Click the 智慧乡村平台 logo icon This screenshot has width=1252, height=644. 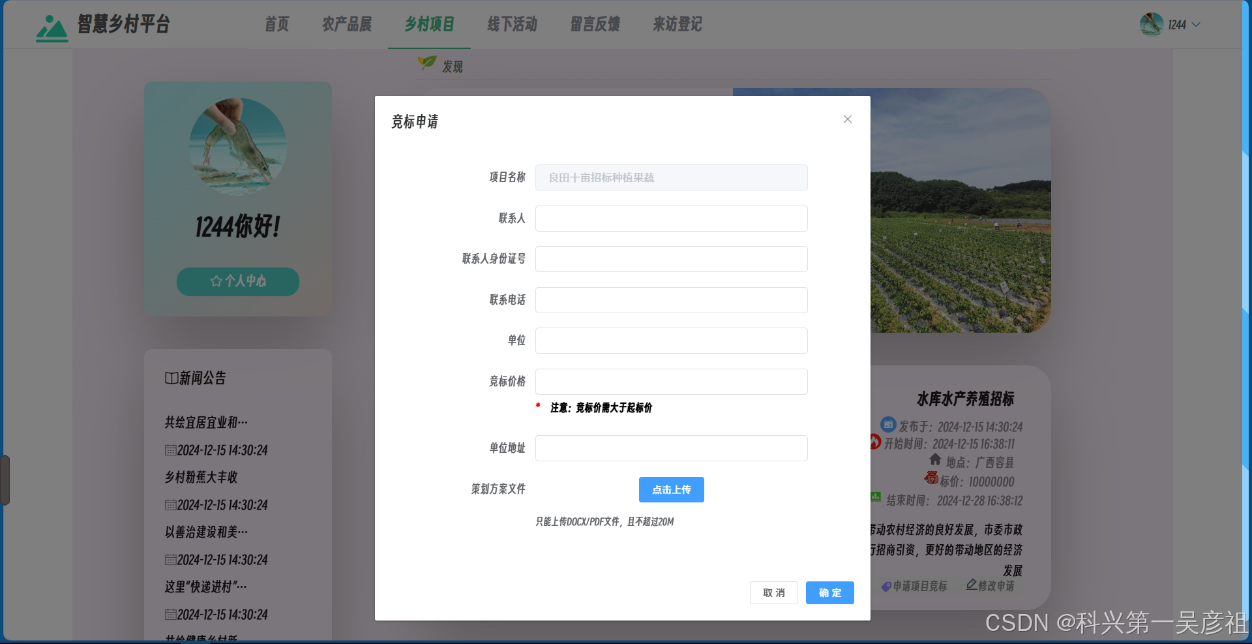(52, 28)
